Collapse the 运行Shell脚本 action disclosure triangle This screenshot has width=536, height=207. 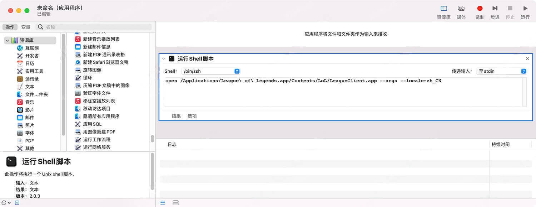click(164, 58)
